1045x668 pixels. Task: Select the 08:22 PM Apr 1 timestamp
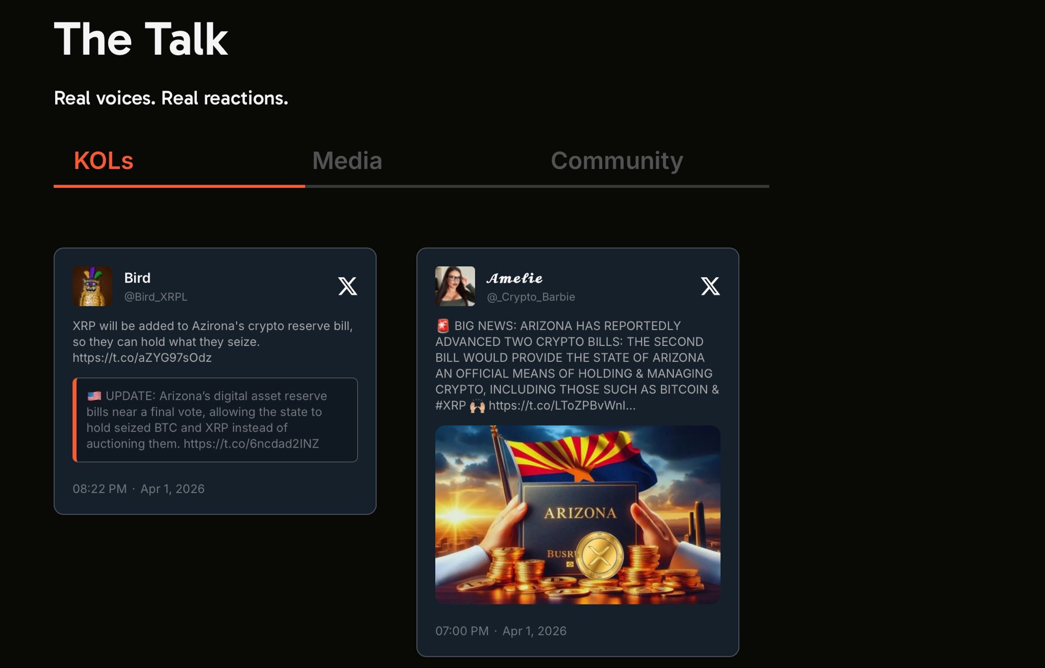(x=138, y=489)
